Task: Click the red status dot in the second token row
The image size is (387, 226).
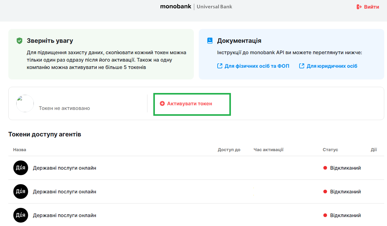Action: 325,192
